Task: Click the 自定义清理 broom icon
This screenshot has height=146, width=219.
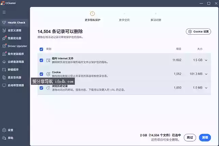Action: 4,30
